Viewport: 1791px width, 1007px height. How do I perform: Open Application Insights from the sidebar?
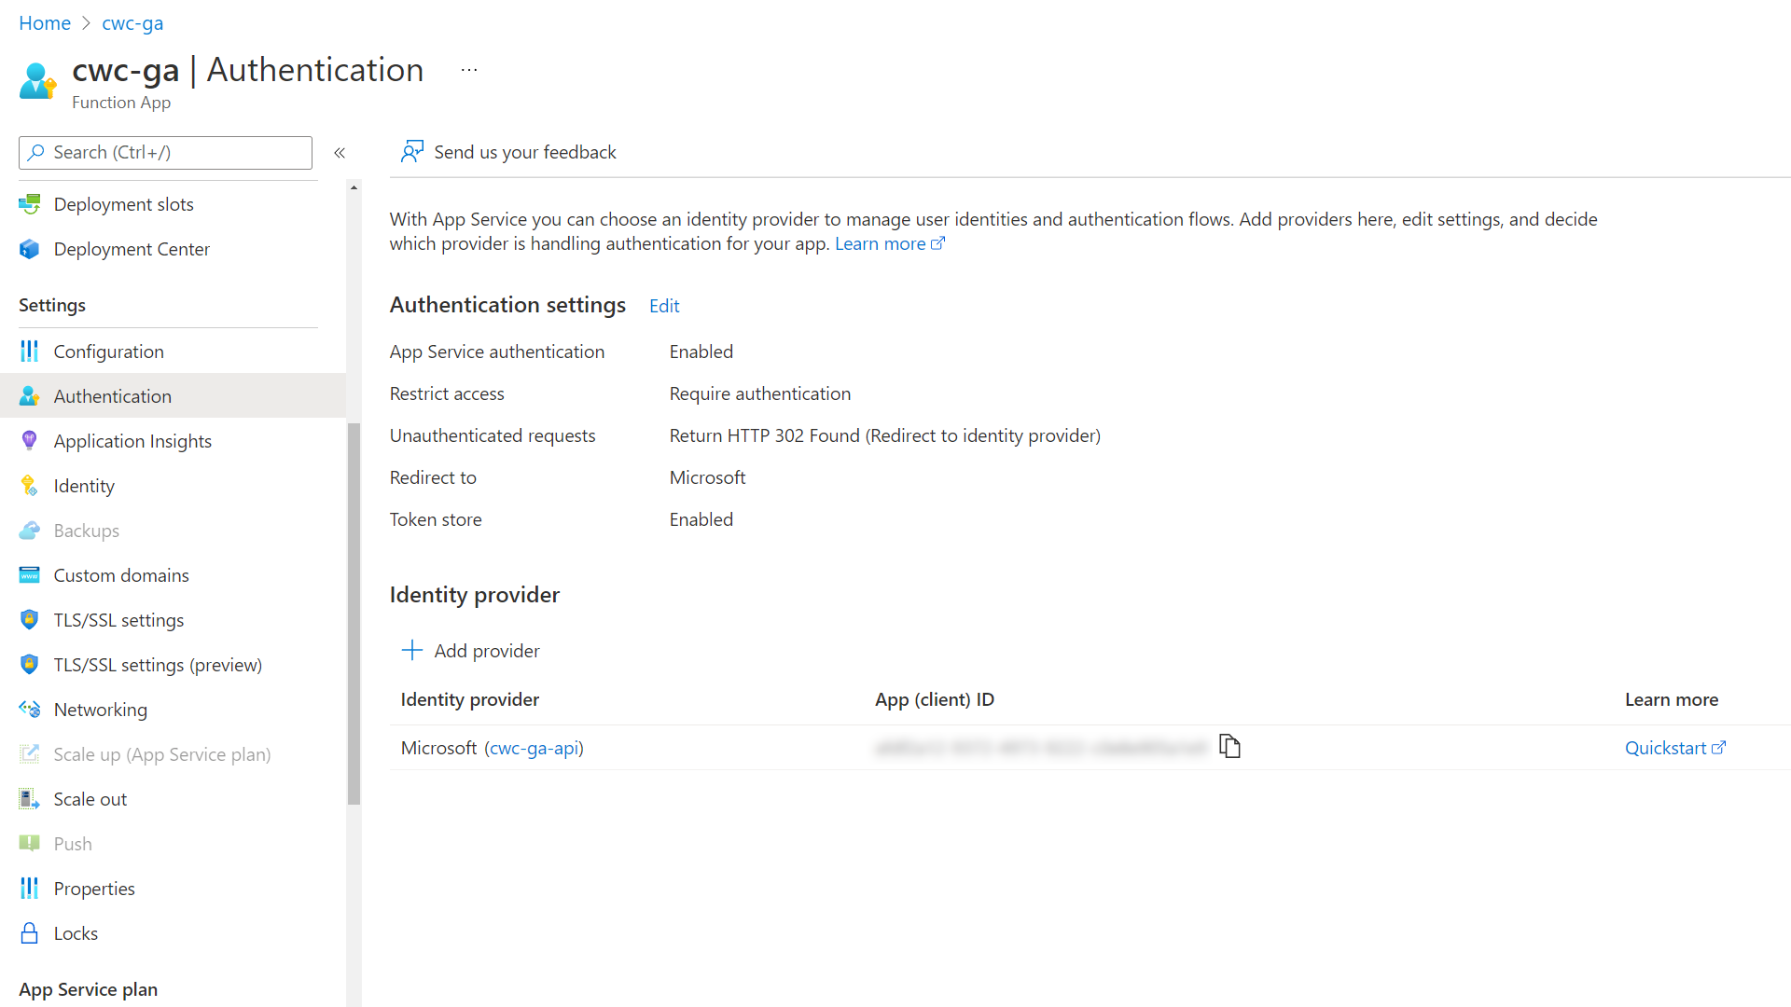tap(132, 440)
